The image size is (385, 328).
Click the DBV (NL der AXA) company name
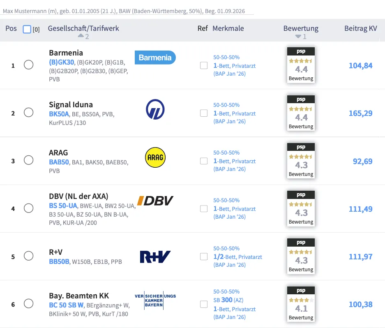78,196
